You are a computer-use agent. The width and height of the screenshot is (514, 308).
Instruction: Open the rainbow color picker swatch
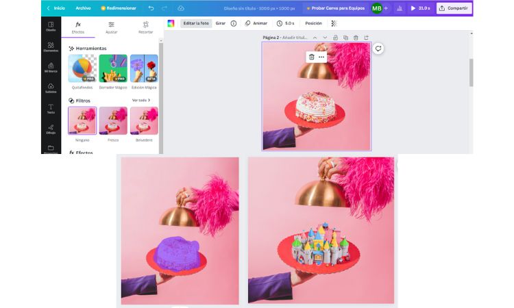pos(171,23)
